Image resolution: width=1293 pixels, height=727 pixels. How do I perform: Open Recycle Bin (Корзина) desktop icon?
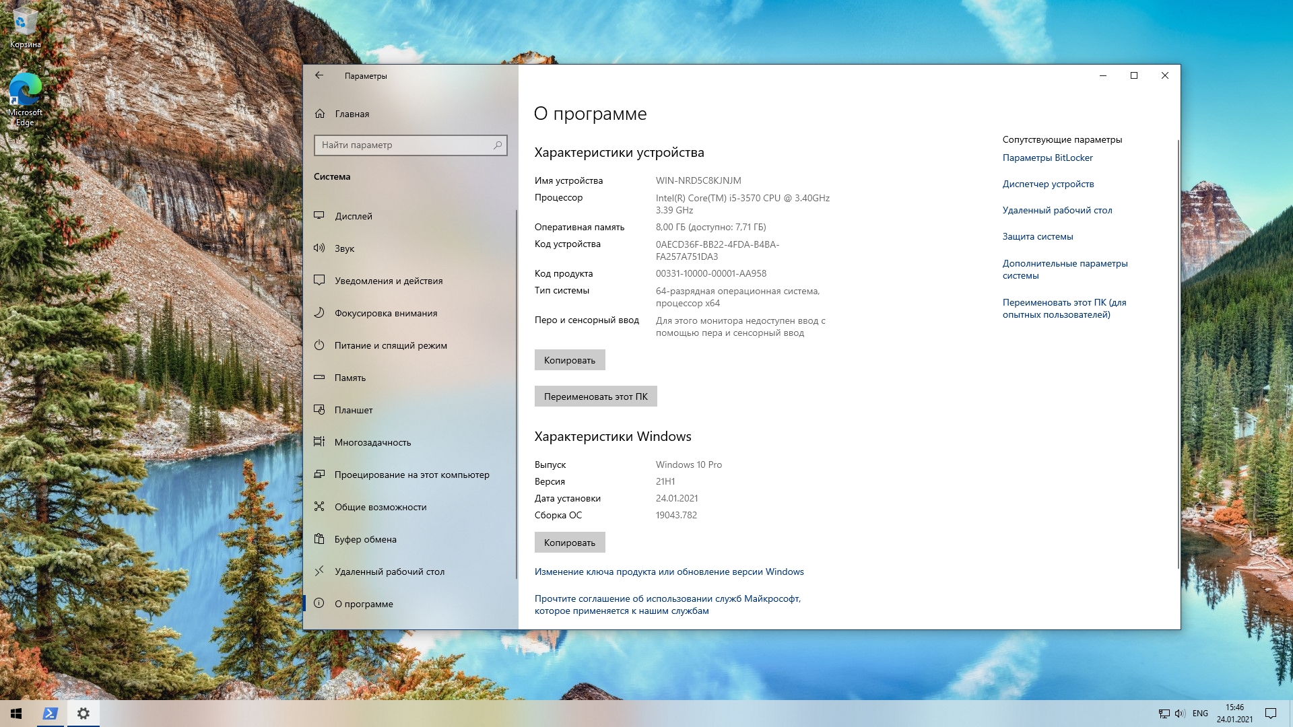coord(25,28)
